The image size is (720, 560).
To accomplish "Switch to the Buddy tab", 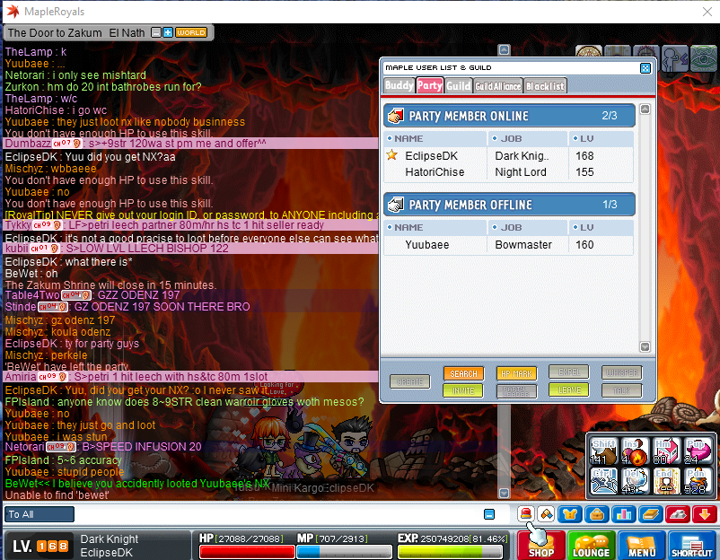I will 399,86.
